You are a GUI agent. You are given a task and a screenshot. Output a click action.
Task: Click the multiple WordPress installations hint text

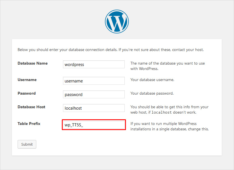tap(169, 126)
